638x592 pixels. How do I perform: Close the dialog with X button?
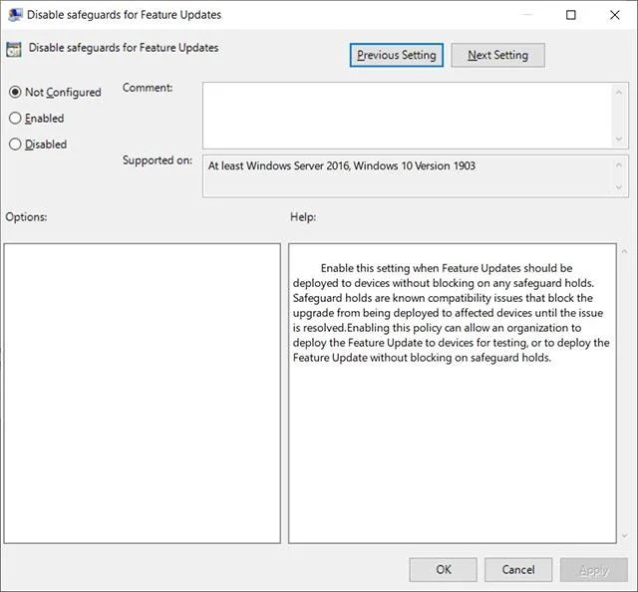pos(615,15)
